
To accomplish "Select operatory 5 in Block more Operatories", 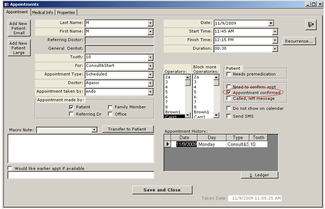I will pos(196,92).
